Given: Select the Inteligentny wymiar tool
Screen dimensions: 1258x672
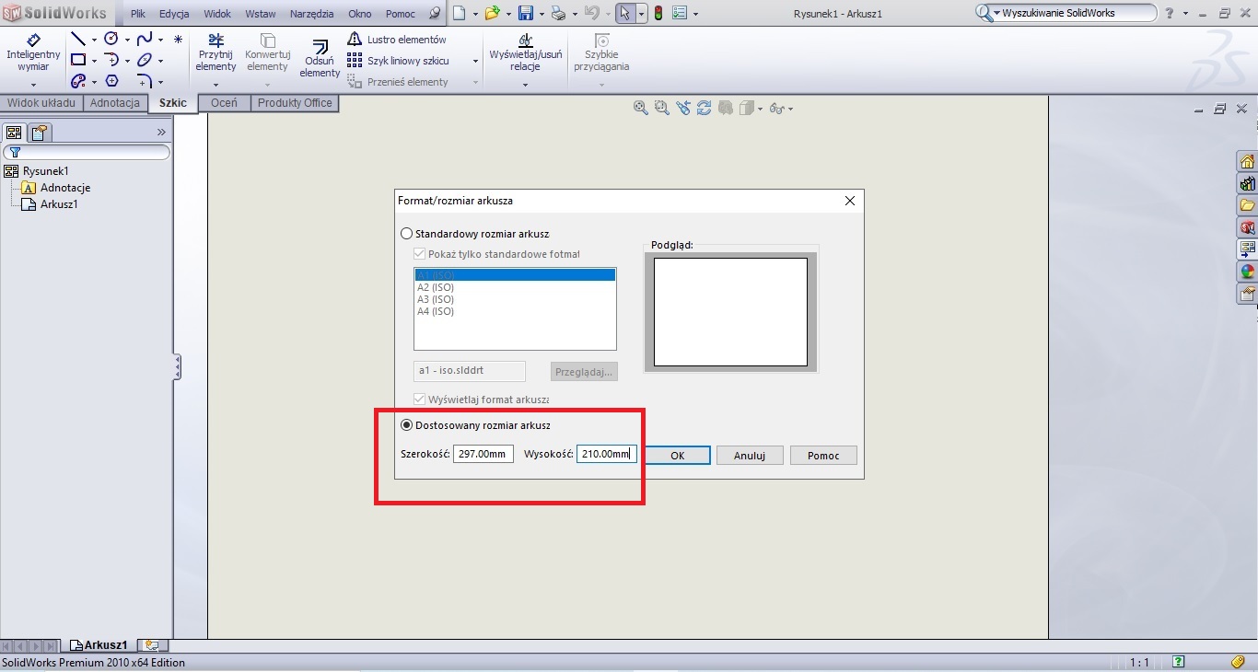Looking at the screenshot, I should (x=33, y=53).
